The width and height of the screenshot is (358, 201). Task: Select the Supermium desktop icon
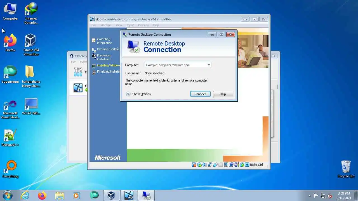[x=10, y=75]
